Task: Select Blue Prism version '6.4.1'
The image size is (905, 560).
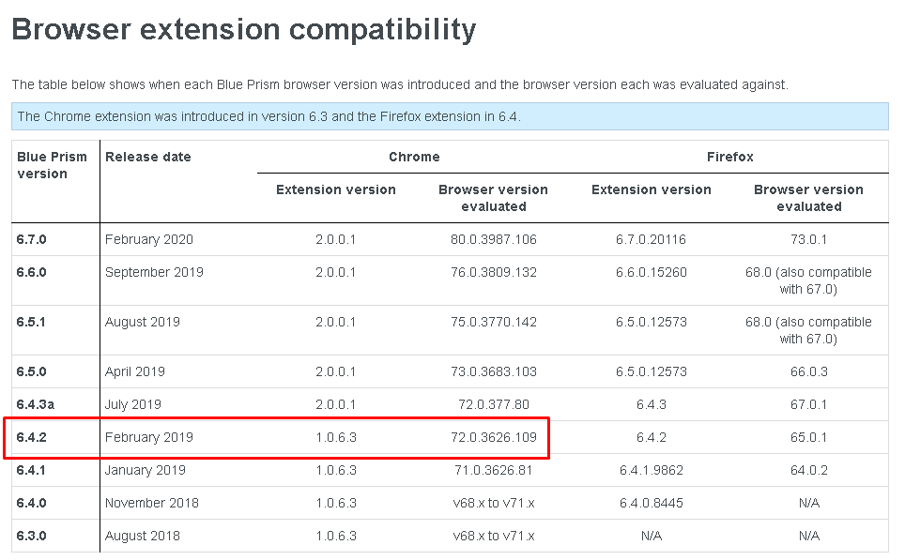Action: [x=31, y=470]
